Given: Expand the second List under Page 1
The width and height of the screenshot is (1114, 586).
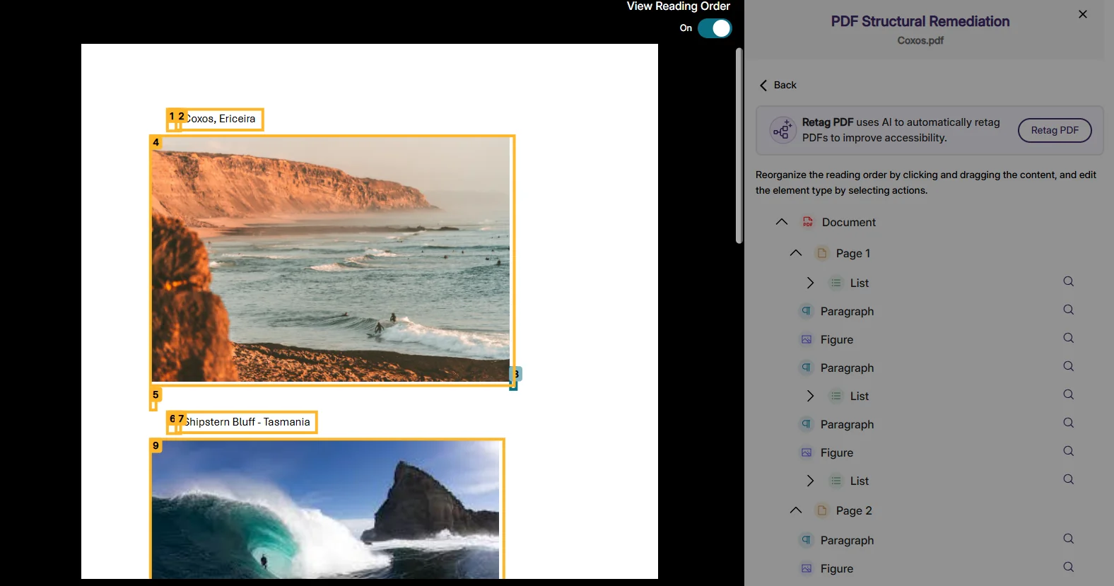Looking at the screenshot, I should [x=810, y=396].
